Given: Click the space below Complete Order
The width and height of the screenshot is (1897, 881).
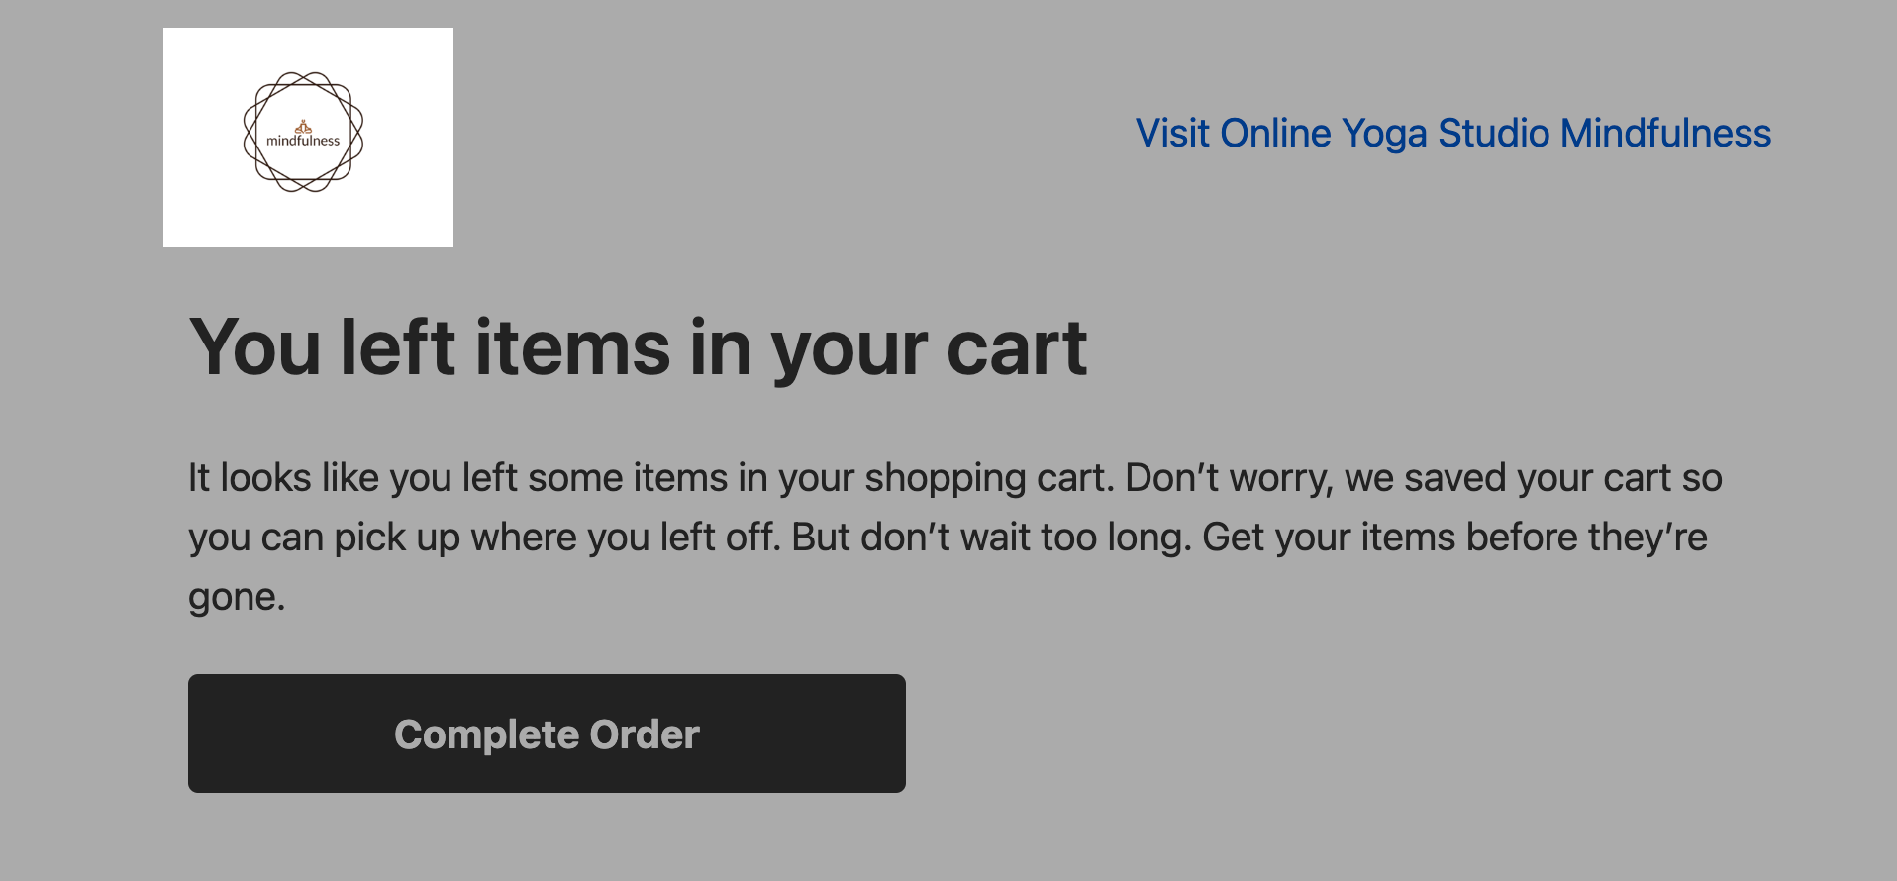Looking at the screenshot, I should 546,841.
